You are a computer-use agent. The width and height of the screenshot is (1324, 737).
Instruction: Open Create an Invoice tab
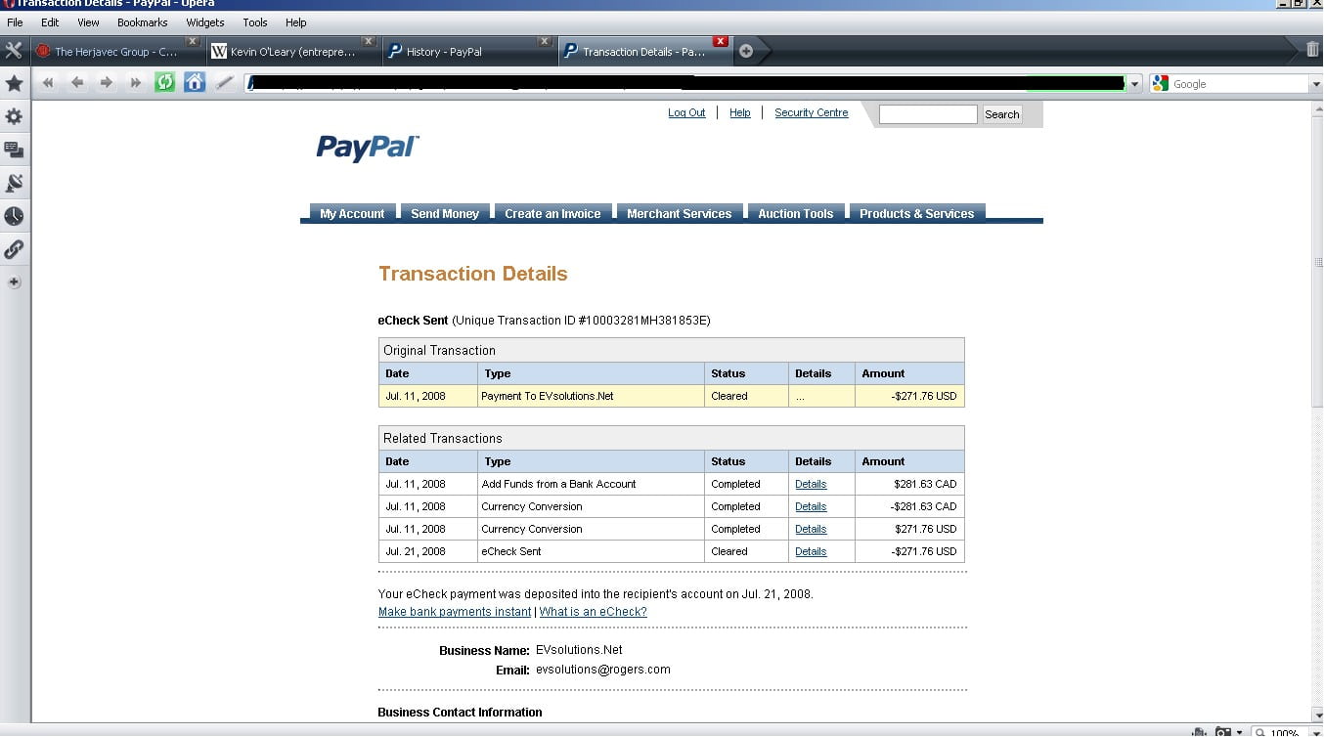(x=552, y=213)
